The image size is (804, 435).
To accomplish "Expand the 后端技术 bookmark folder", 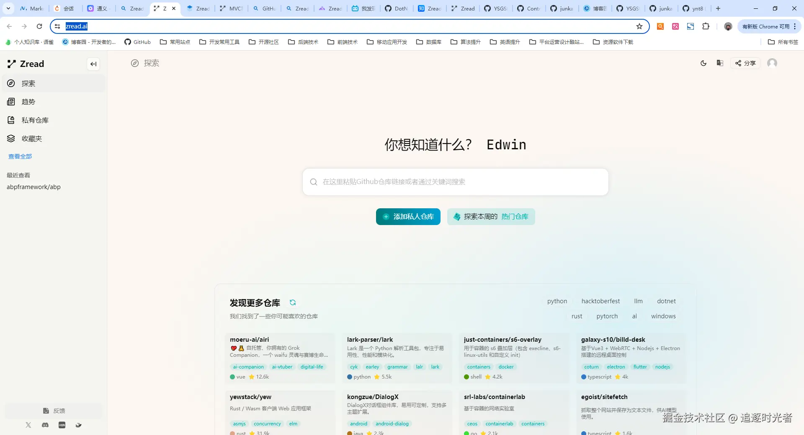I will pyautogui.click(x=303, y=42).
